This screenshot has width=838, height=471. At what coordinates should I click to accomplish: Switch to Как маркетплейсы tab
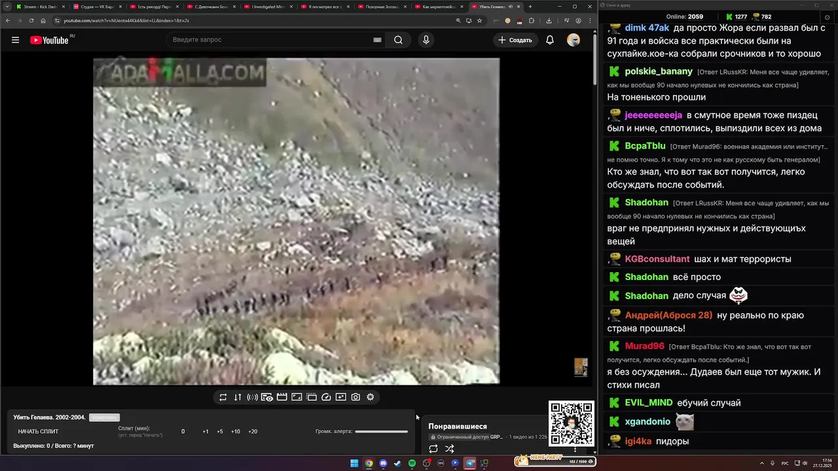pos(438,7)
